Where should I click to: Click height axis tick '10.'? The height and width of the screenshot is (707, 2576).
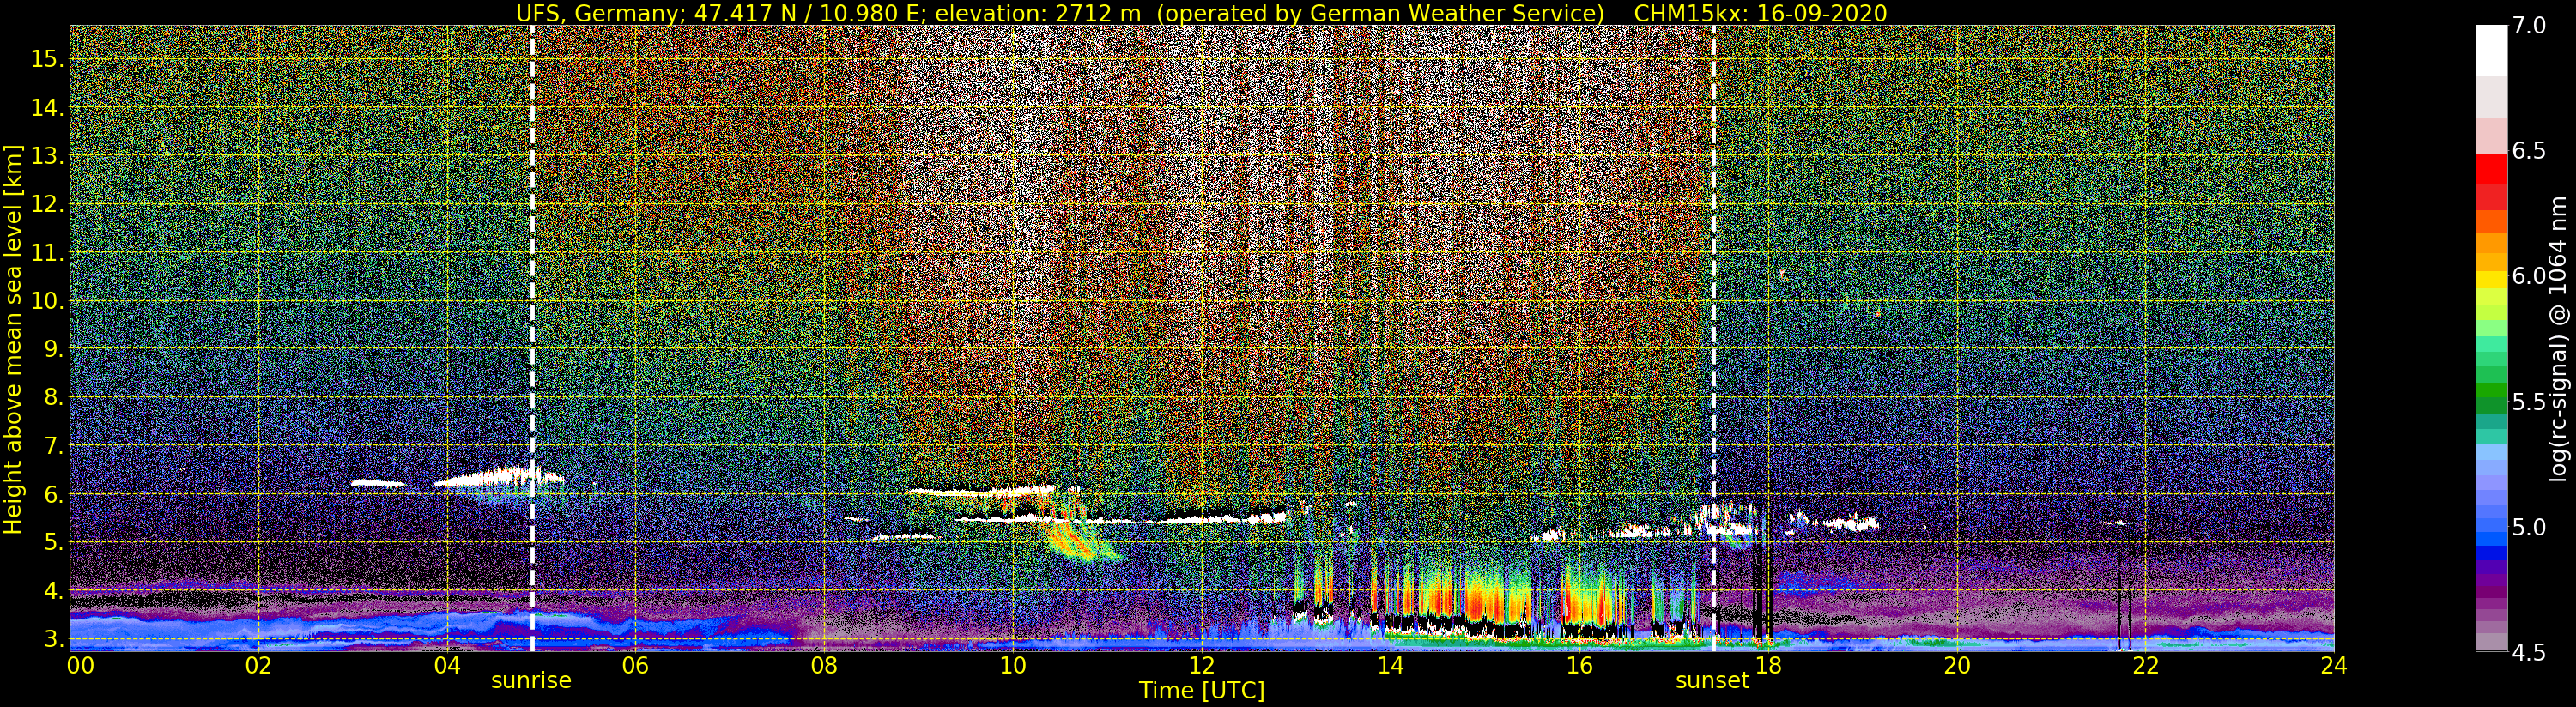[x=47, y=300]
